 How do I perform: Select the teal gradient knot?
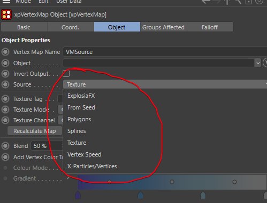(x=203, y=195)
